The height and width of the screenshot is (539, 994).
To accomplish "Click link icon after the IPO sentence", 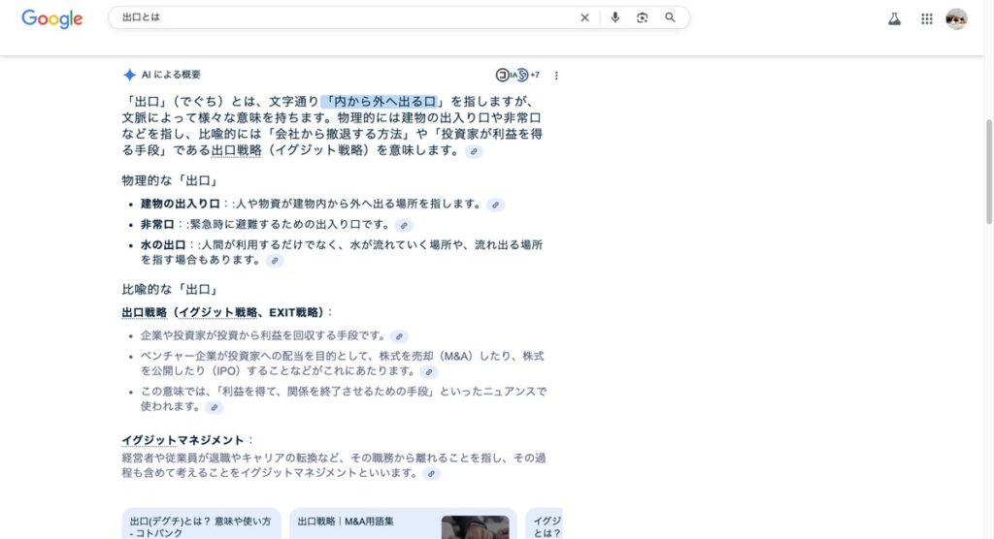I will (x=428, y=372).
